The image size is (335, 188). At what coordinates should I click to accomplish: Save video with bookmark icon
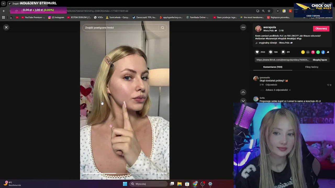(x=283, y=52)
